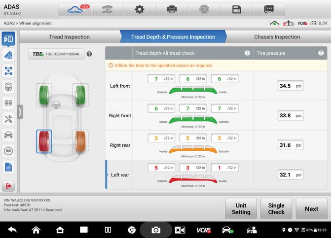Click help icon next to TBE device

(89, 54)
